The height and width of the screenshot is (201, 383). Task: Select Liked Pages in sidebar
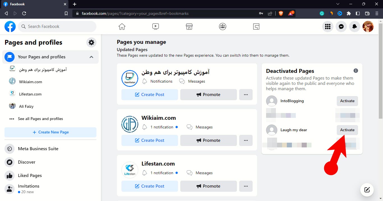(x=30, y=176)
